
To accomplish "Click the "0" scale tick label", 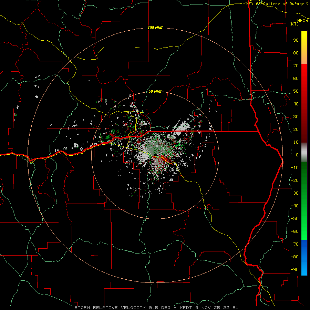I will 297,155.
